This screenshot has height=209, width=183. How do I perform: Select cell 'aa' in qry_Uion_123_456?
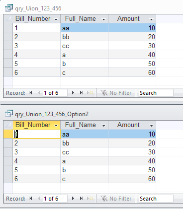pos(85,28)
